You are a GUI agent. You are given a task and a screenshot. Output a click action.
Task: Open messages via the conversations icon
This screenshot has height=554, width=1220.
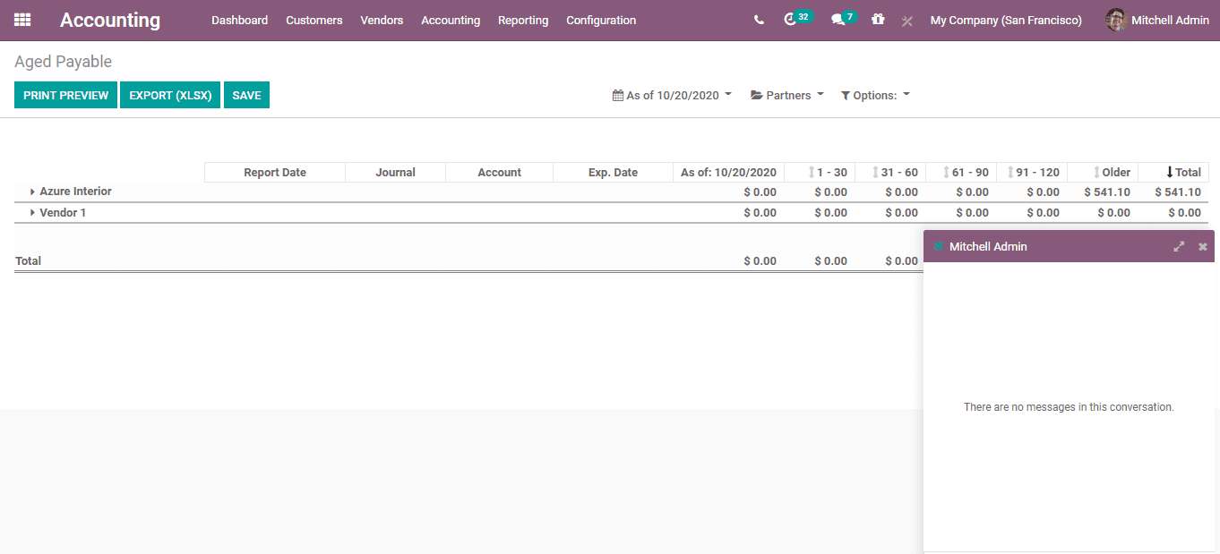click(x=838, y=19)
